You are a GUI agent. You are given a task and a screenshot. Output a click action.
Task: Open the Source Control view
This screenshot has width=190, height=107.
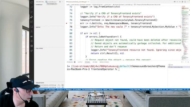click(x=32, y=12)
